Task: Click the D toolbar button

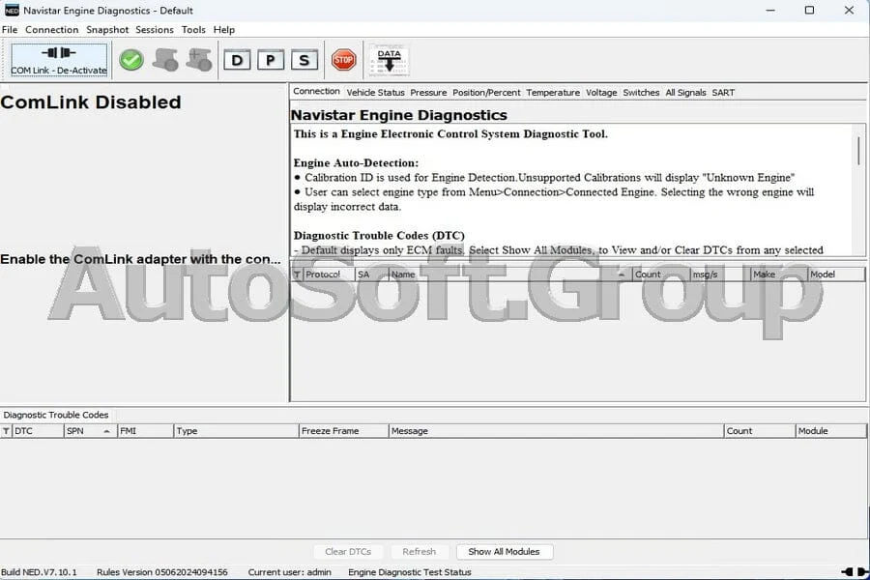Action: [237, 60]
